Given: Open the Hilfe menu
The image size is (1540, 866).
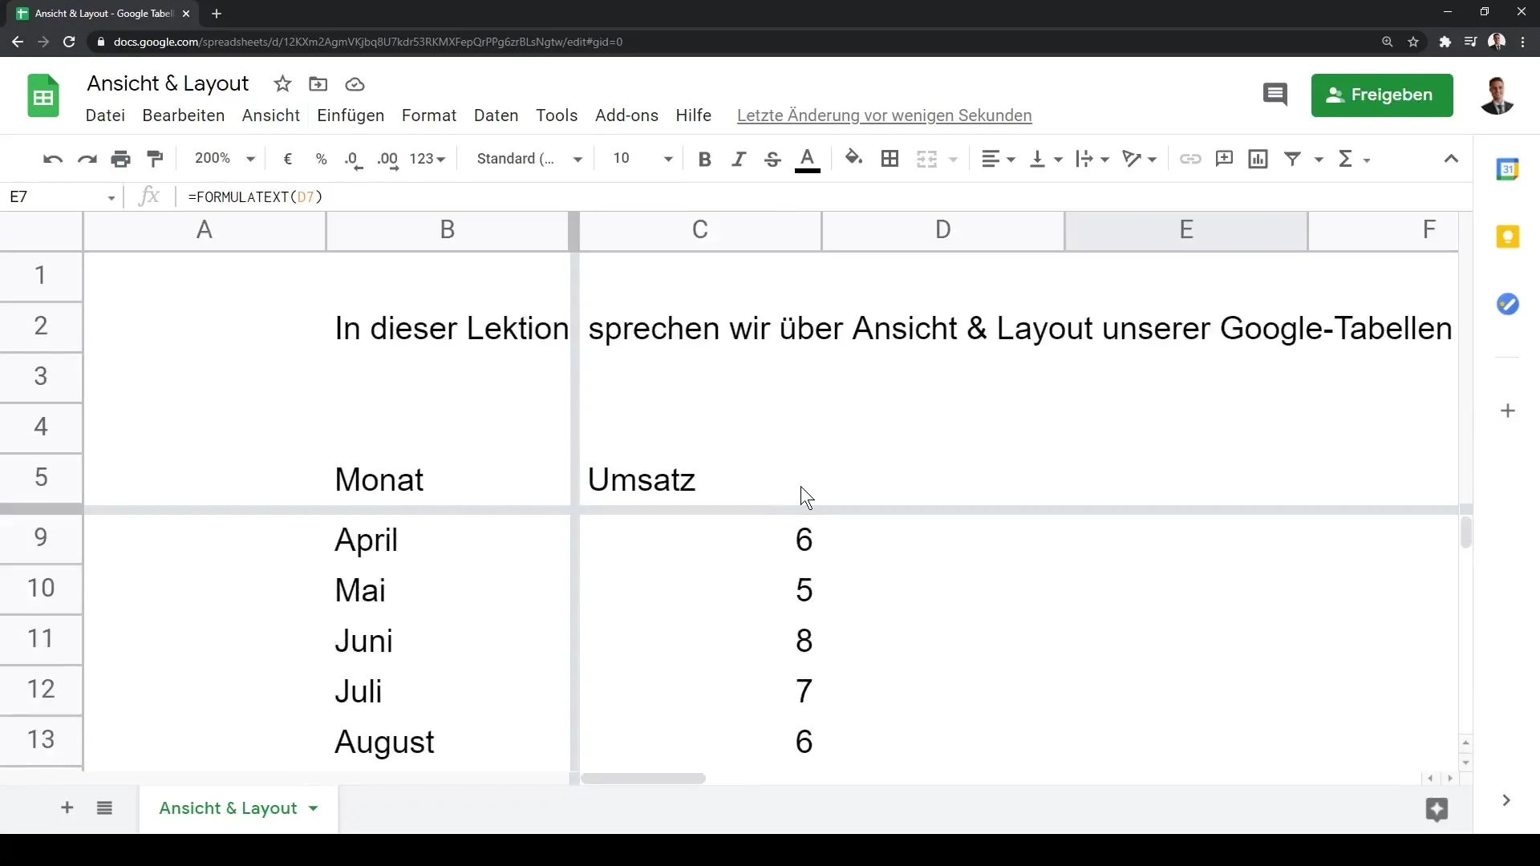Looking at the screenshot, I should (x=693, y=115).
